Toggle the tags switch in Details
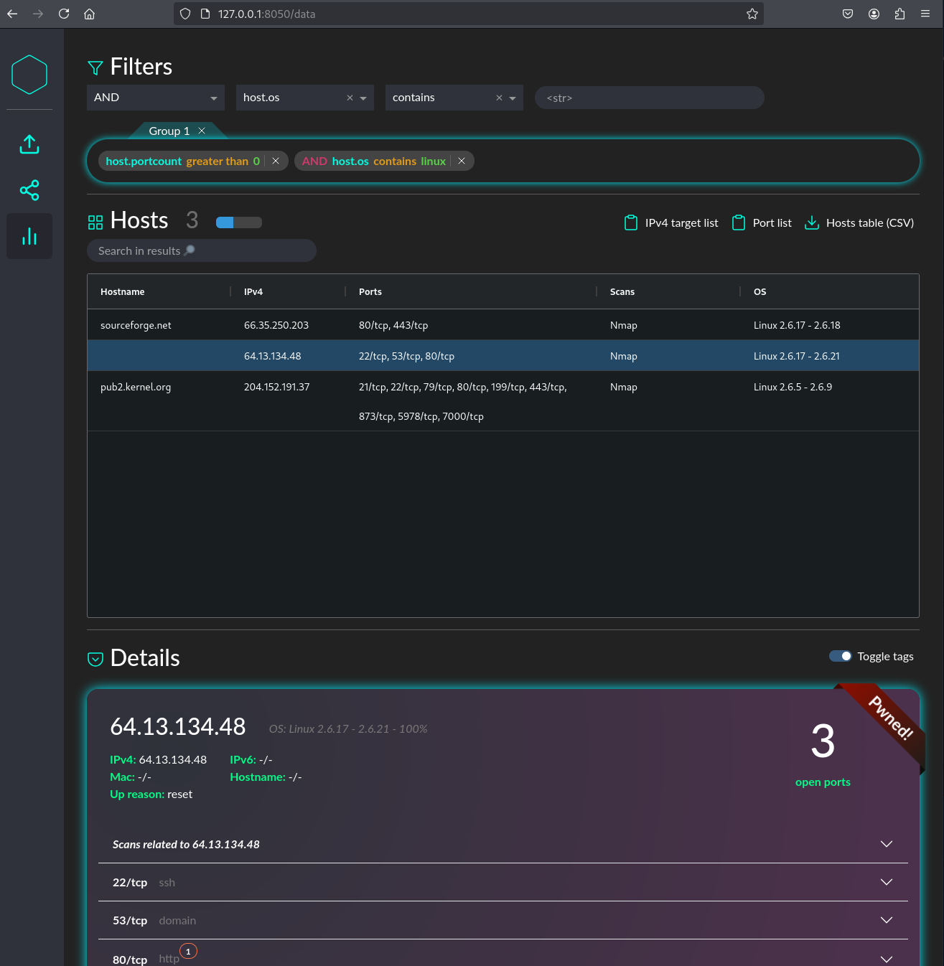The height and width of the screenshot is (966, 944). click(x=840, y=657)
